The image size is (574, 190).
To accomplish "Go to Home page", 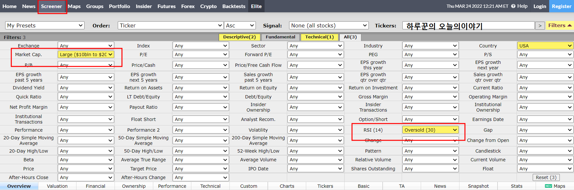I will [10, 6].
